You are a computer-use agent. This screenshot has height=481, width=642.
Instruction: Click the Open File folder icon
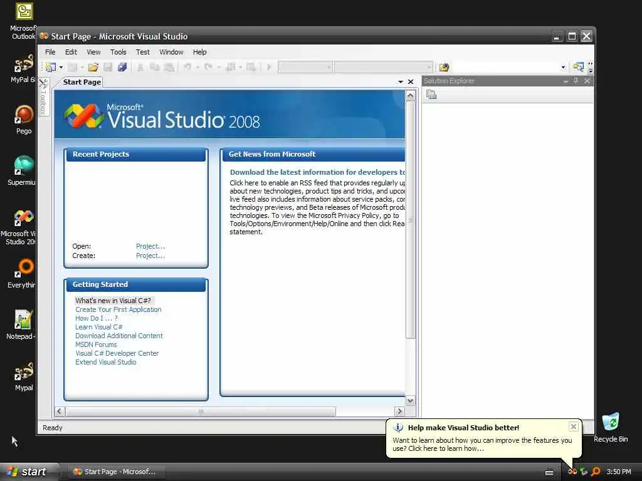click(x=93, y=67)
